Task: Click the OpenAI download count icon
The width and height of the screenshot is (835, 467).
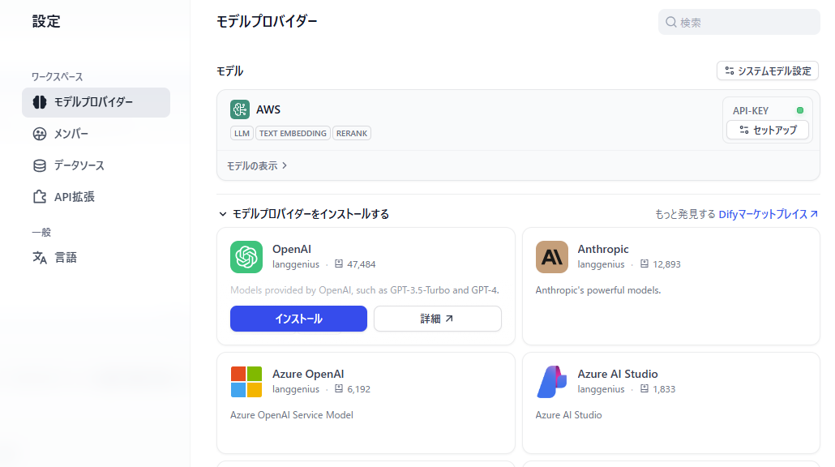Action: (339, 263)
